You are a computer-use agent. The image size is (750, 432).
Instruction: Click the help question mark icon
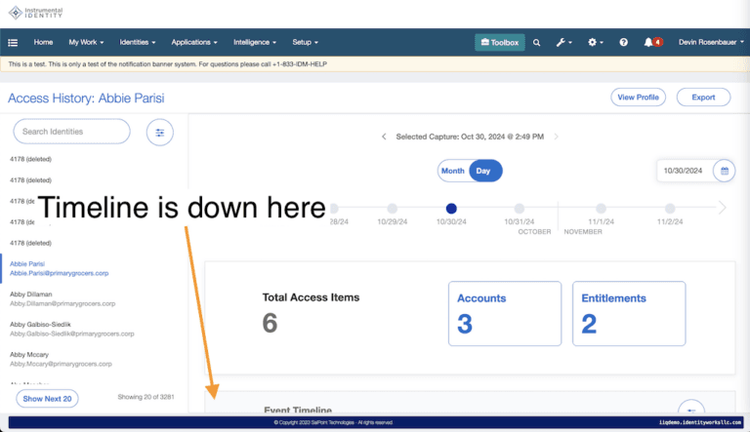coord(623,43)
